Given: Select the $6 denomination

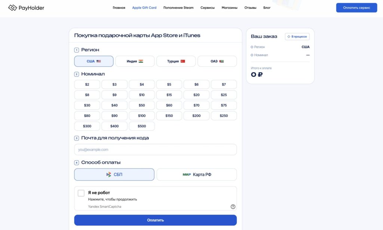Looking at the screenshot, I should [x=196, y=84].
